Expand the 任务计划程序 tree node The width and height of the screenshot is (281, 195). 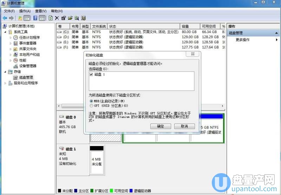coord(11,38)
